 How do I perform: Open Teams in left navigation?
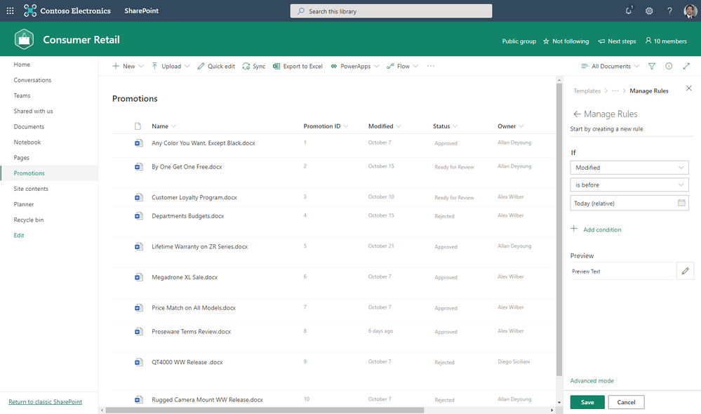pyautogui.click(x=22, y=95)
